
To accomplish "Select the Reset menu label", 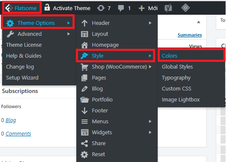I will (x=98, y=154).
